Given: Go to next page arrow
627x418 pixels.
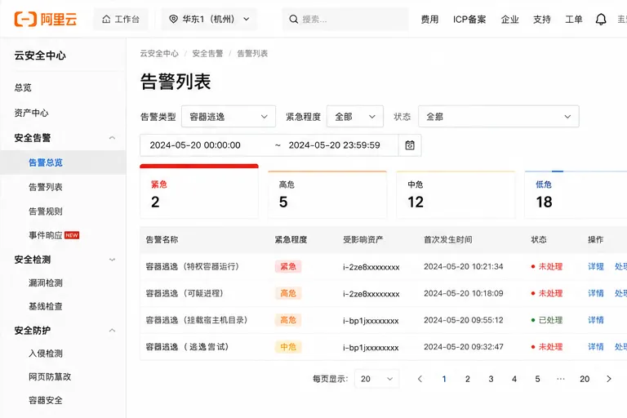Looking at the screenshot, I should [608, 379].
